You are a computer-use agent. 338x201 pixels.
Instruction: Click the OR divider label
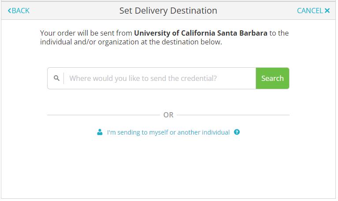[168, 115]
